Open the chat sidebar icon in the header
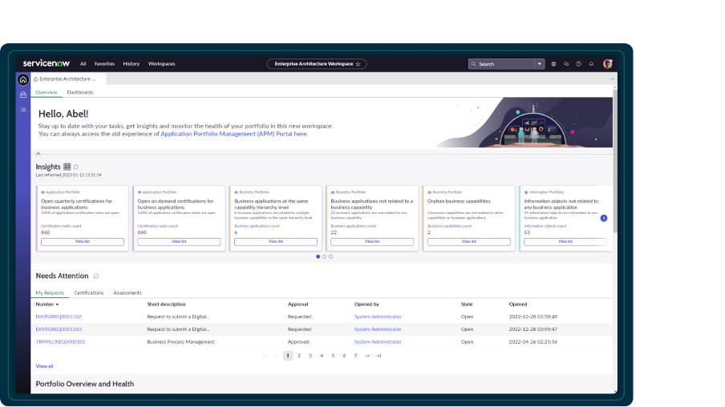The height and width of the screenshot is (407, 725). pyautogui.click(x=566, y=64)
